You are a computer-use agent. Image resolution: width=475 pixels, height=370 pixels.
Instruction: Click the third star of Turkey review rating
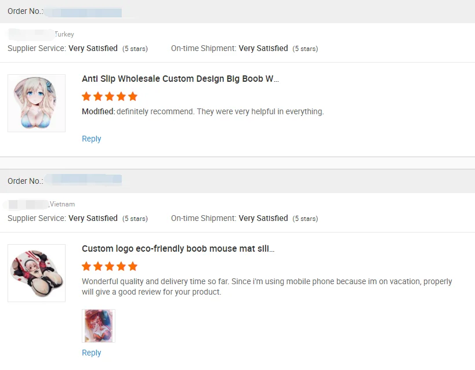coord(110,96)
